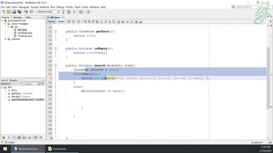Click the Find Selection magnifier icon
Screen dimensions: 273x153
pyautogui.click(x=85, y=22)
